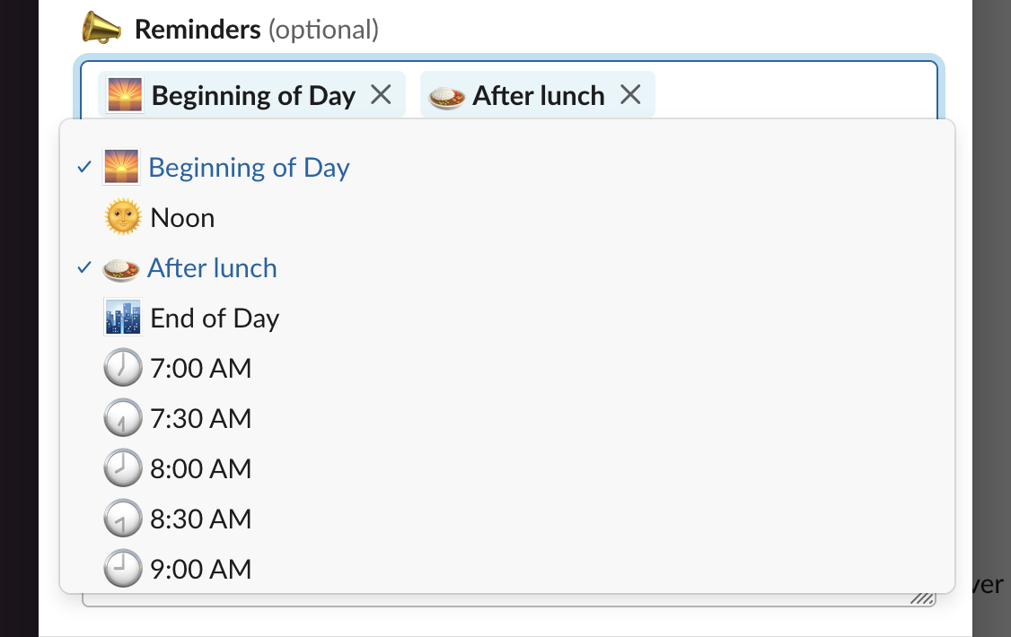Remove the Beginning of Day chip with its X
This screenshot has width=1011, height=637.
(382, 94)
